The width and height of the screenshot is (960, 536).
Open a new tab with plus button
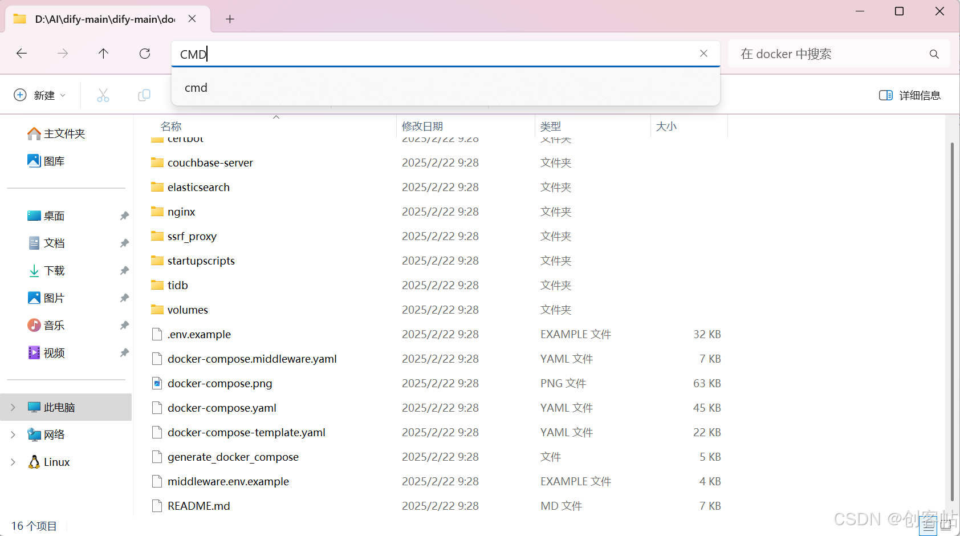tap(230, 19)
